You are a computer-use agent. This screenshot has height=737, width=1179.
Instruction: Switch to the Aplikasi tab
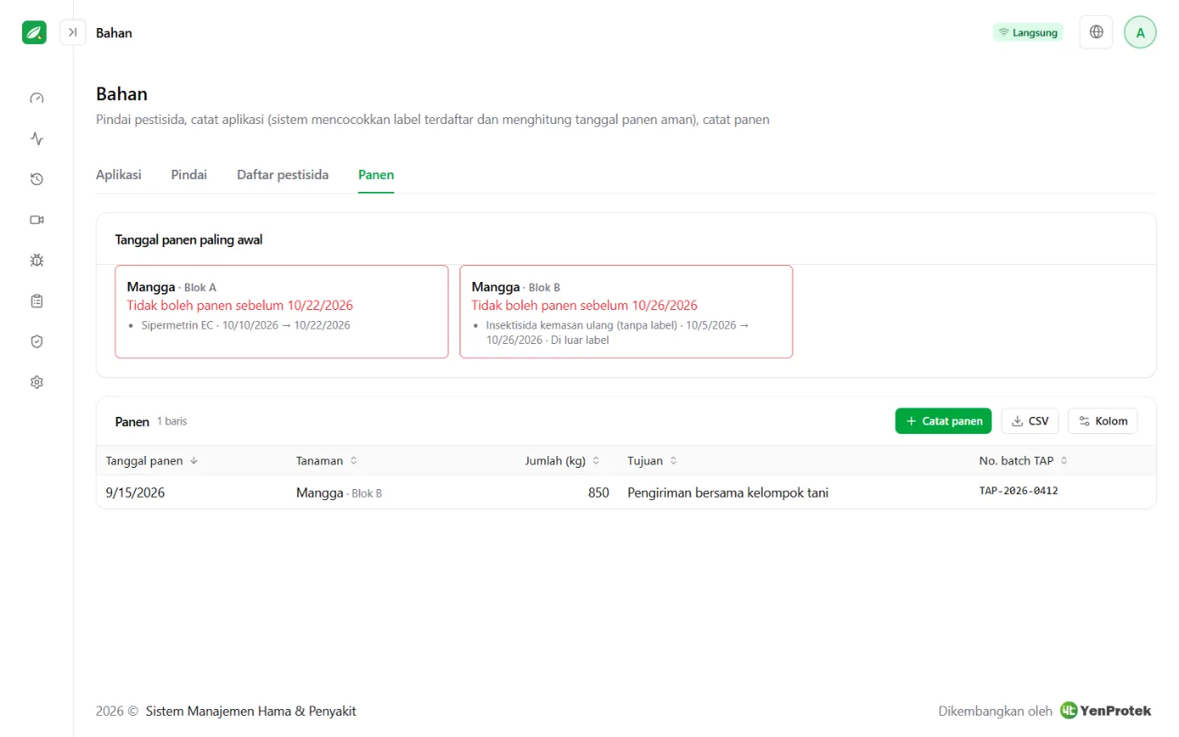coord(118,175)
